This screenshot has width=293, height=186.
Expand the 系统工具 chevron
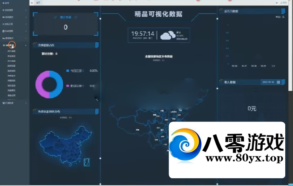coord(26,24)
